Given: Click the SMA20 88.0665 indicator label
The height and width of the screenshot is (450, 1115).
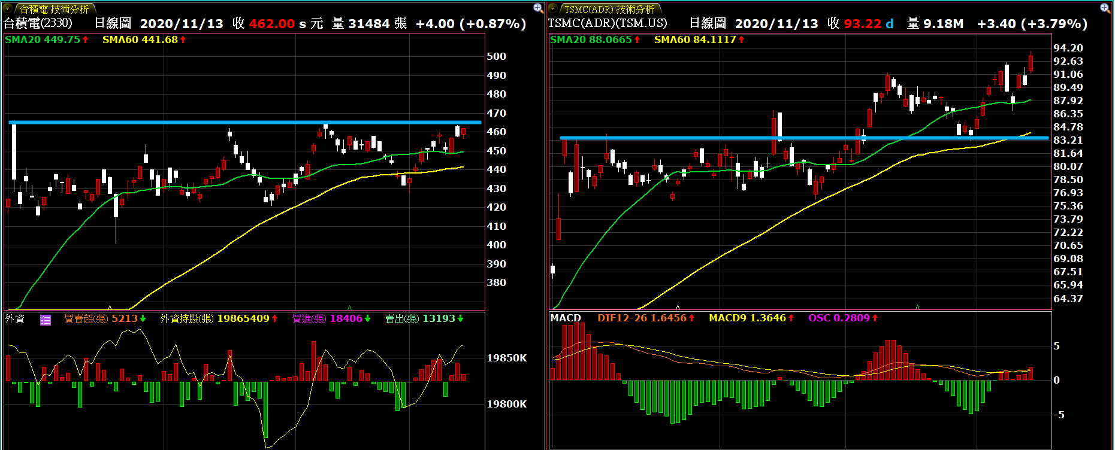Looking at the screenshot, I should 595,39.
